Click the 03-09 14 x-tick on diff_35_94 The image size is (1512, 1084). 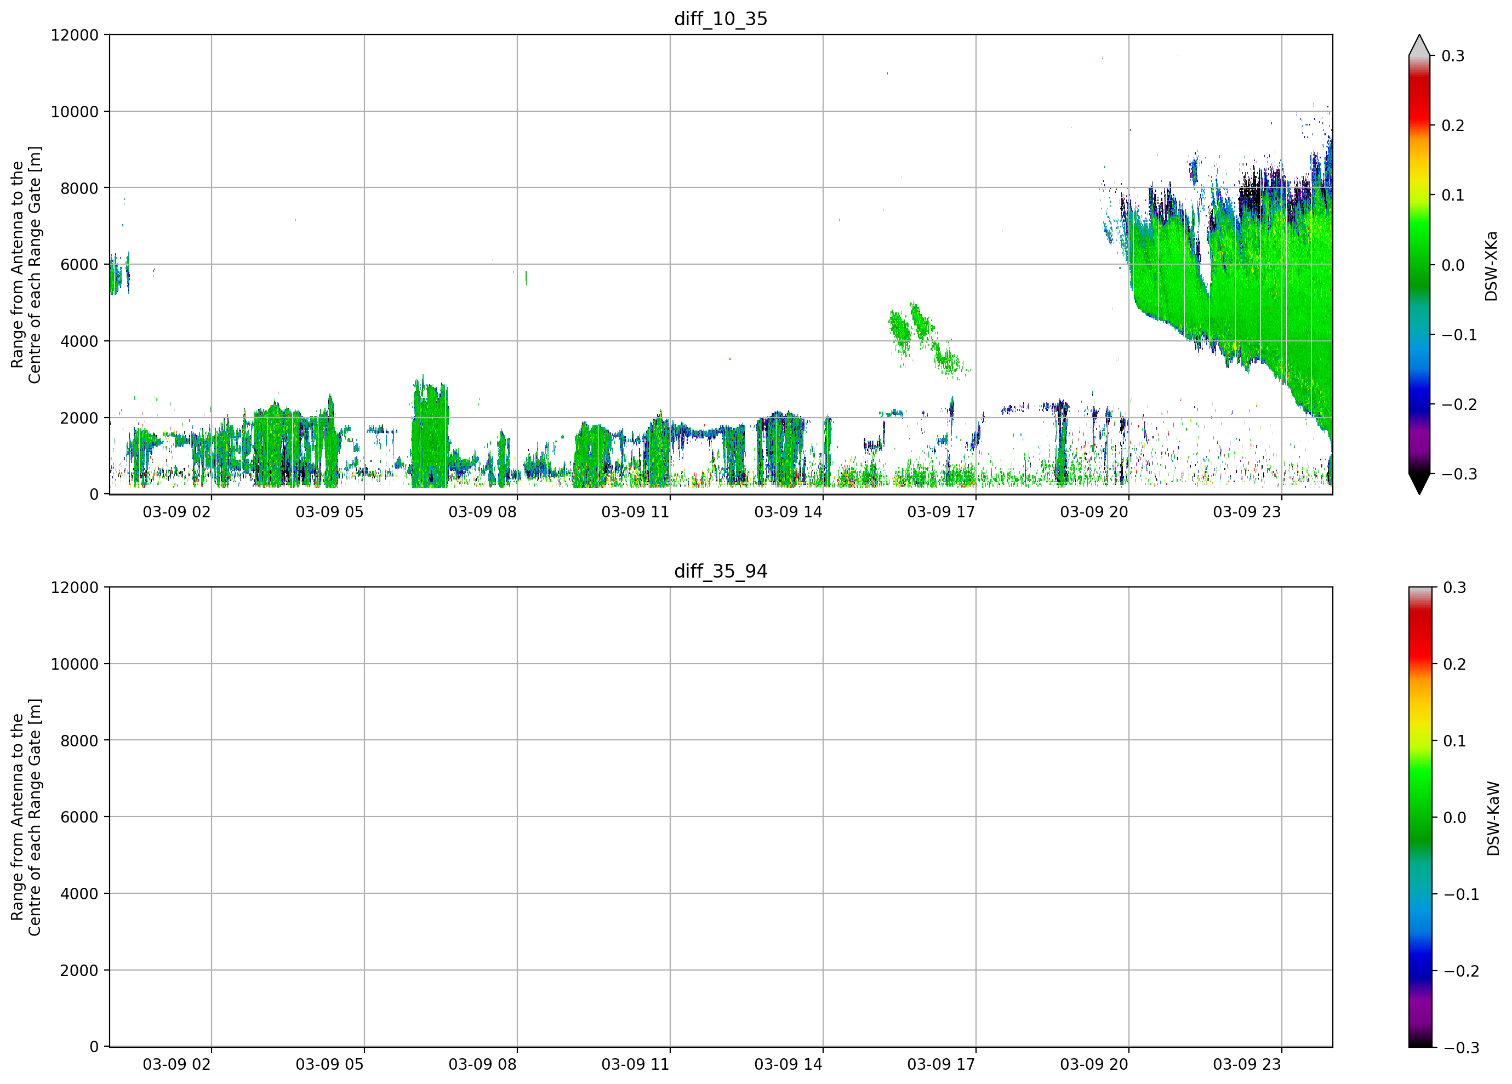click(788, 1065)
